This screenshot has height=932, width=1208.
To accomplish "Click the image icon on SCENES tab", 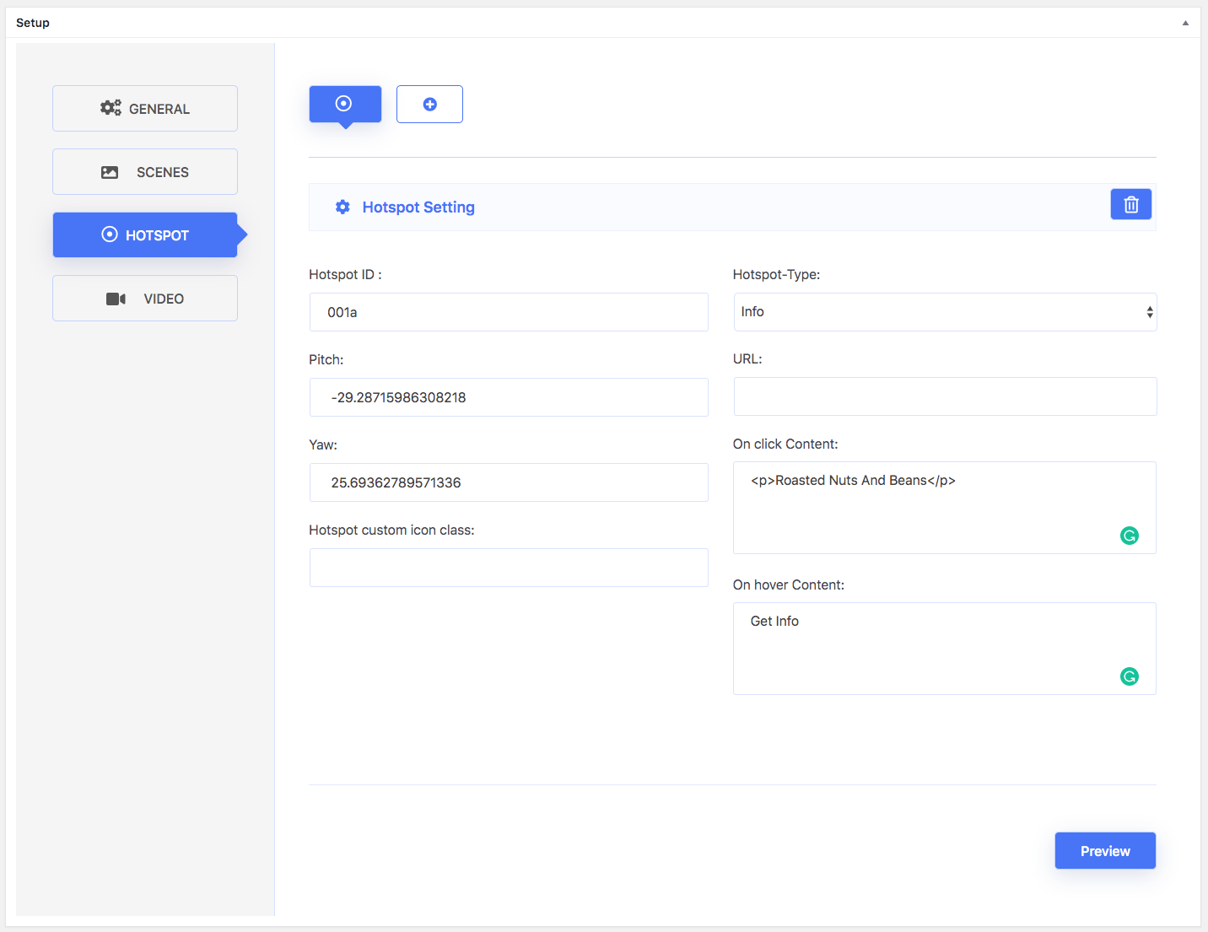I will pyautogui.click(x=110, y=172).
